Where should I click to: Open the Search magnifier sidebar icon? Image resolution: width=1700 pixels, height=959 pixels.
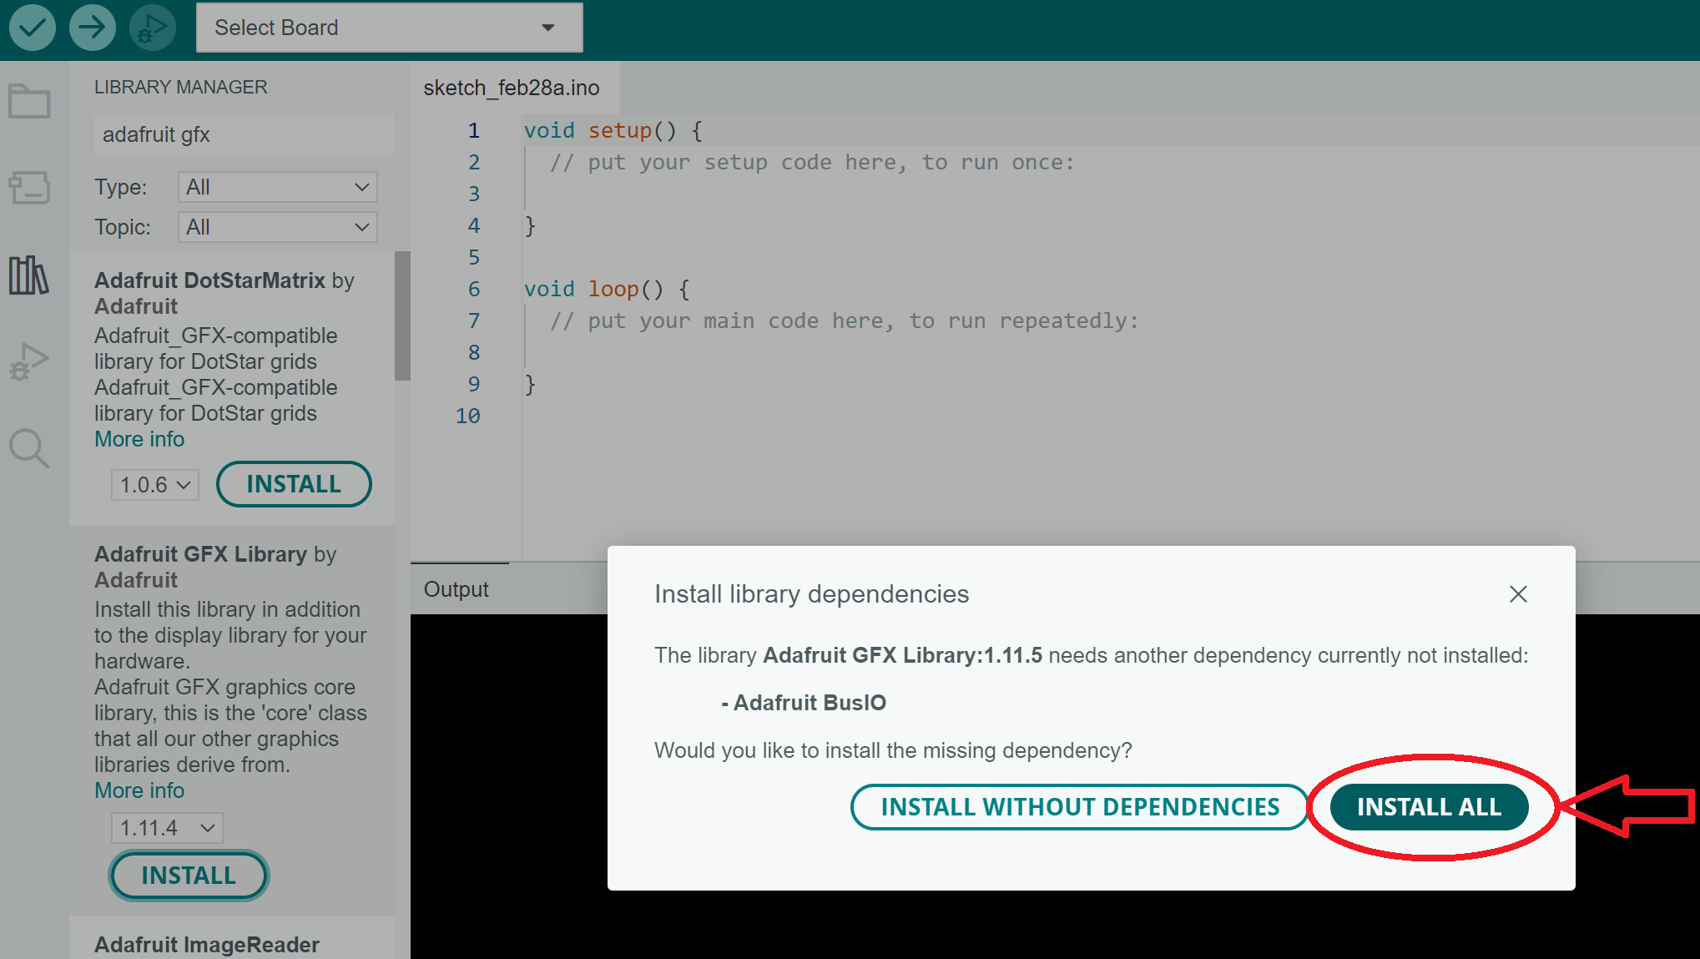(29, 448)
